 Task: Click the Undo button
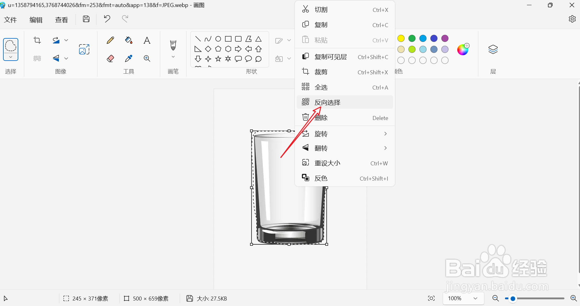[107, 19]
